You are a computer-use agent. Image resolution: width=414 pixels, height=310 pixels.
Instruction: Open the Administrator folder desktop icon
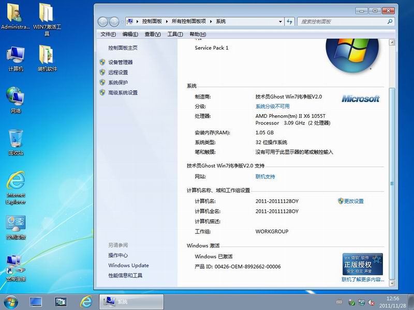pos(15,17)
